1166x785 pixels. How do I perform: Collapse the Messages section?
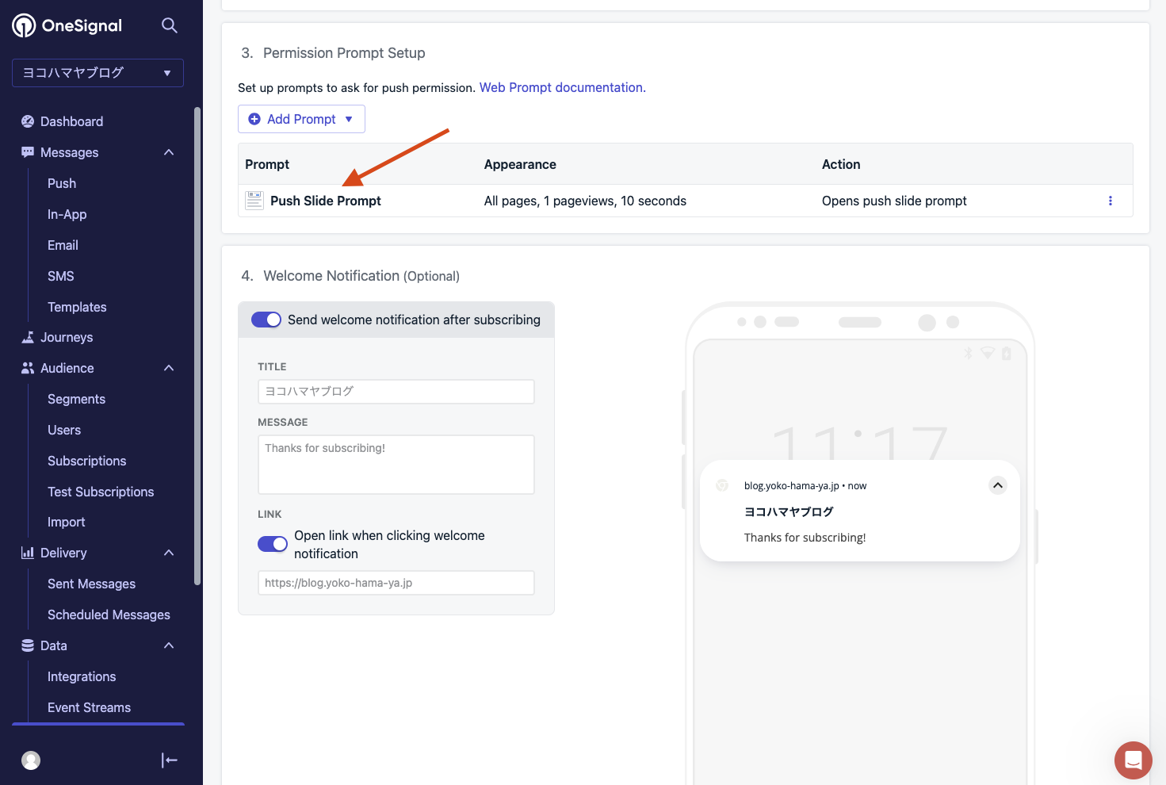[169, 152]
